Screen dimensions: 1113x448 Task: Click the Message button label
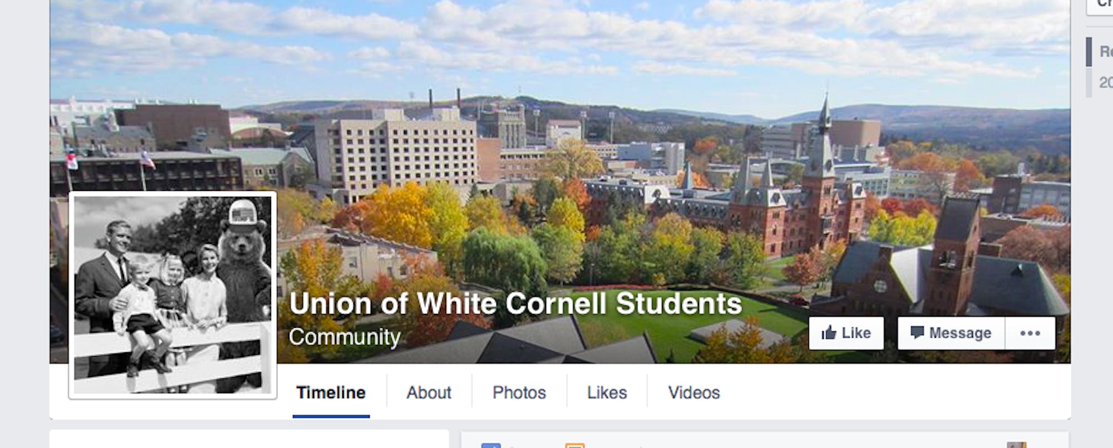coord(960,333)
